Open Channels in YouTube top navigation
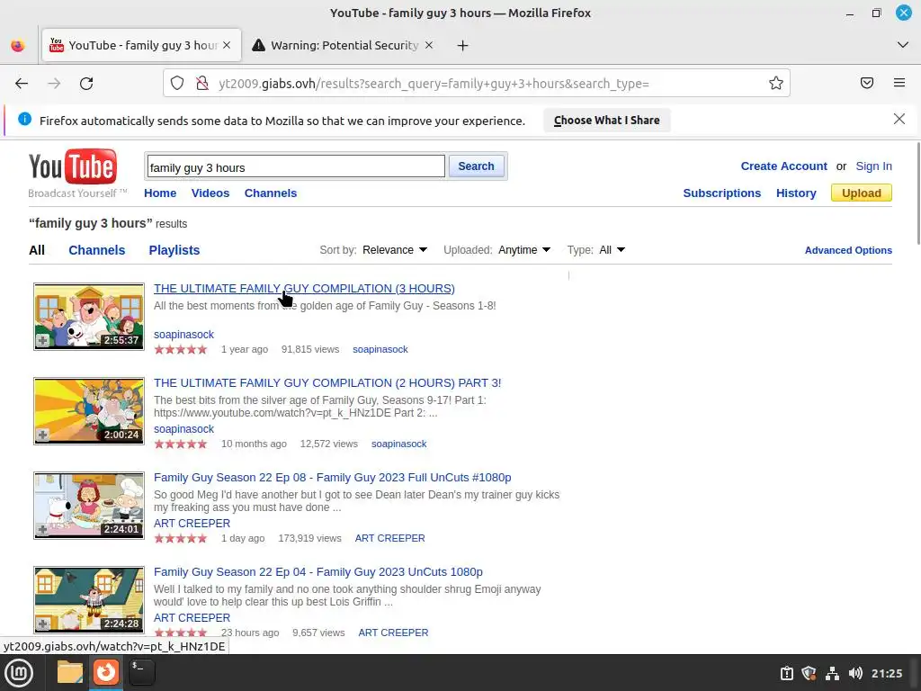This screenshot has height=691, width=921. click(x=271, y=193)
